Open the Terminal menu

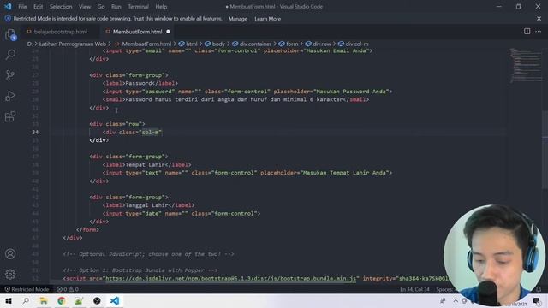click(138, 7)
